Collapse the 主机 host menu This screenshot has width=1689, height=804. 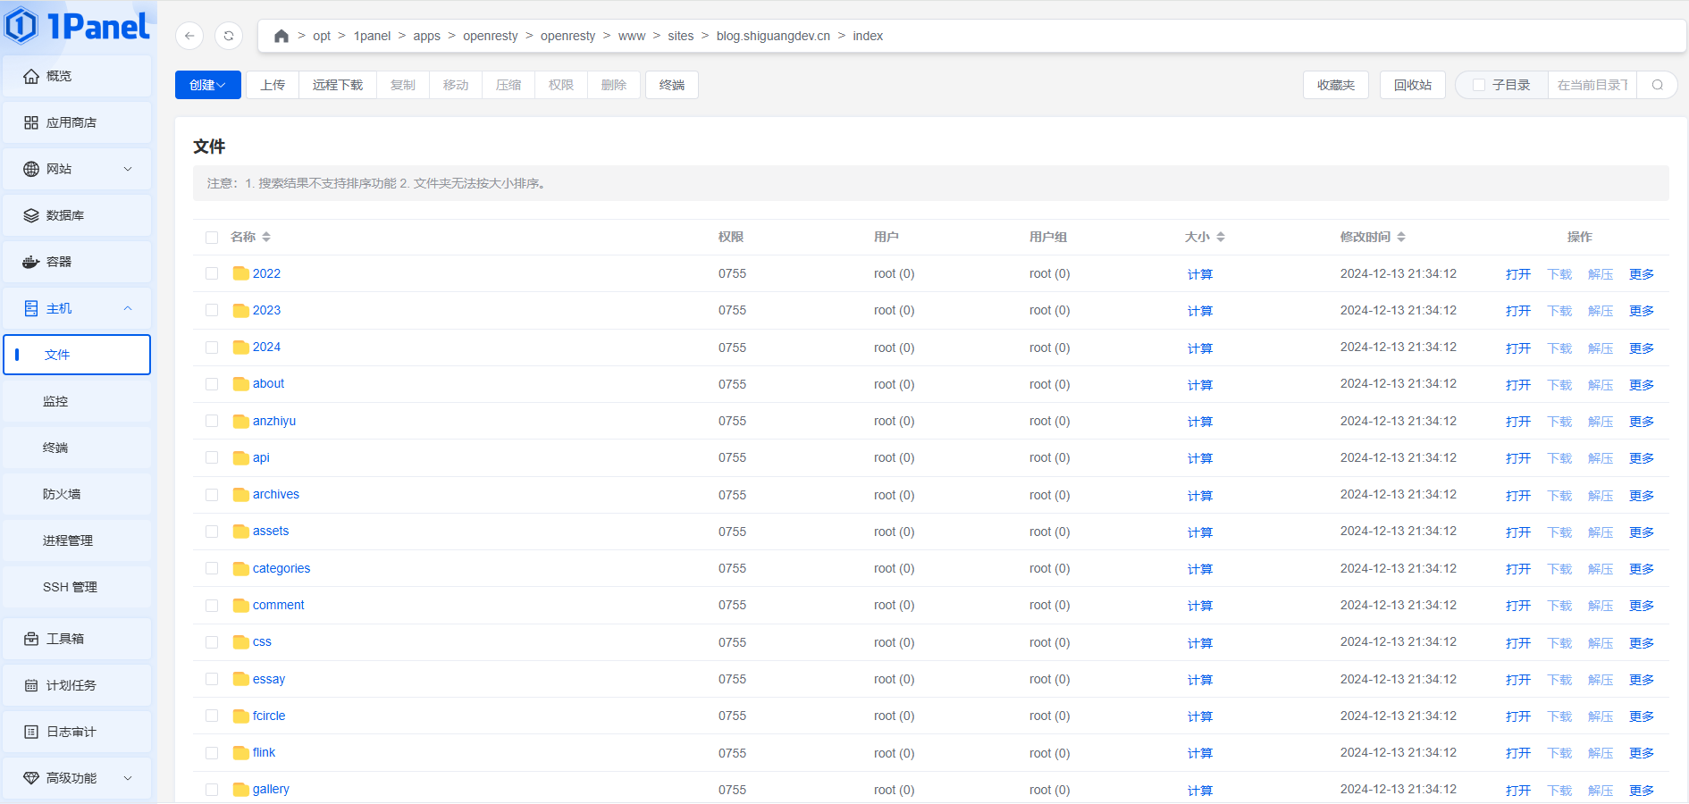pyautogui.click(x=77, y=308)
